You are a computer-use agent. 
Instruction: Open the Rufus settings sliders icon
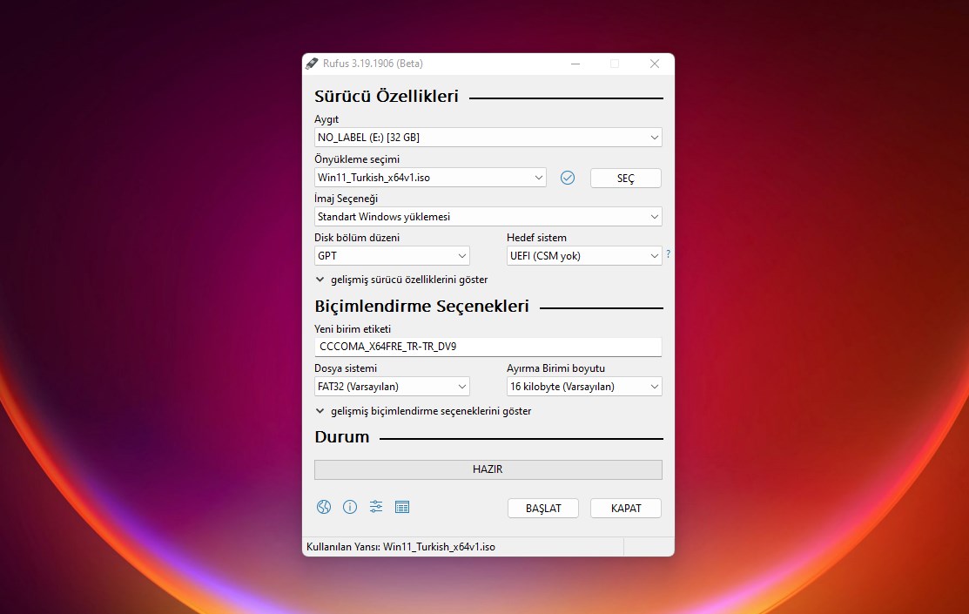click(x=376, y=507)
